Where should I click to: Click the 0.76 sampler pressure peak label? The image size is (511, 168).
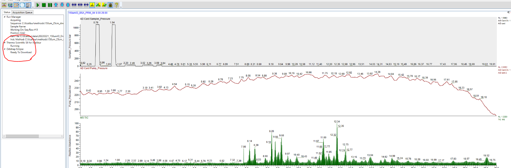(96, 23)
